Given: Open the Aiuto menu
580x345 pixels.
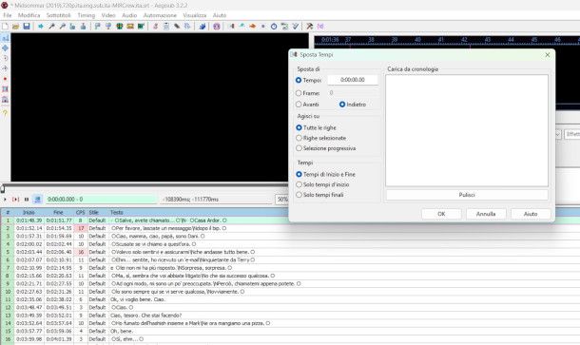Looking at the screenshot, I should click(x=220, y=15).
